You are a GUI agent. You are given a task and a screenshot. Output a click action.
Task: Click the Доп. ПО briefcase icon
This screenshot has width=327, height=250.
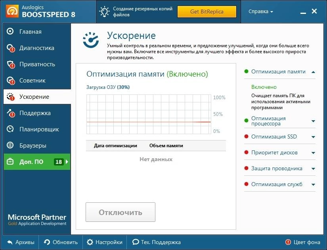pyautogui.click(x=10, y=162)
